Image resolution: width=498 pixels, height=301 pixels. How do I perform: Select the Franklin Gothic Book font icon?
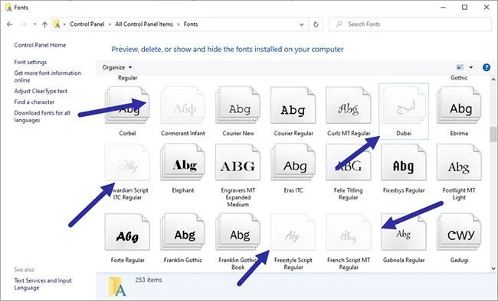point(238,232)
